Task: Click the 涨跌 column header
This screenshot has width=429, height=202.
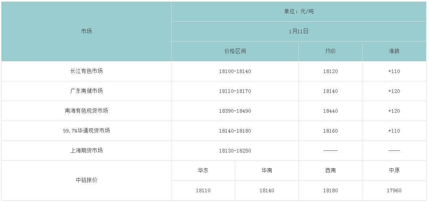Action: tap(394, 51)
